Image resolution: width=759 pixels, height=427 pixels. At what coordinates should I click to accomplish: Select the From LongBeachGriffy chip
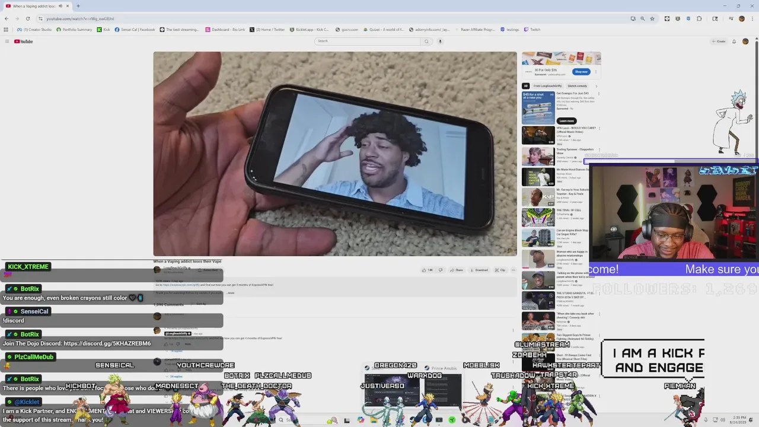[547, 86]
